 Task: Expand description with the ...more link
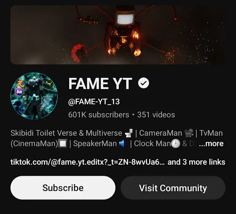click(x=211, y=143)
